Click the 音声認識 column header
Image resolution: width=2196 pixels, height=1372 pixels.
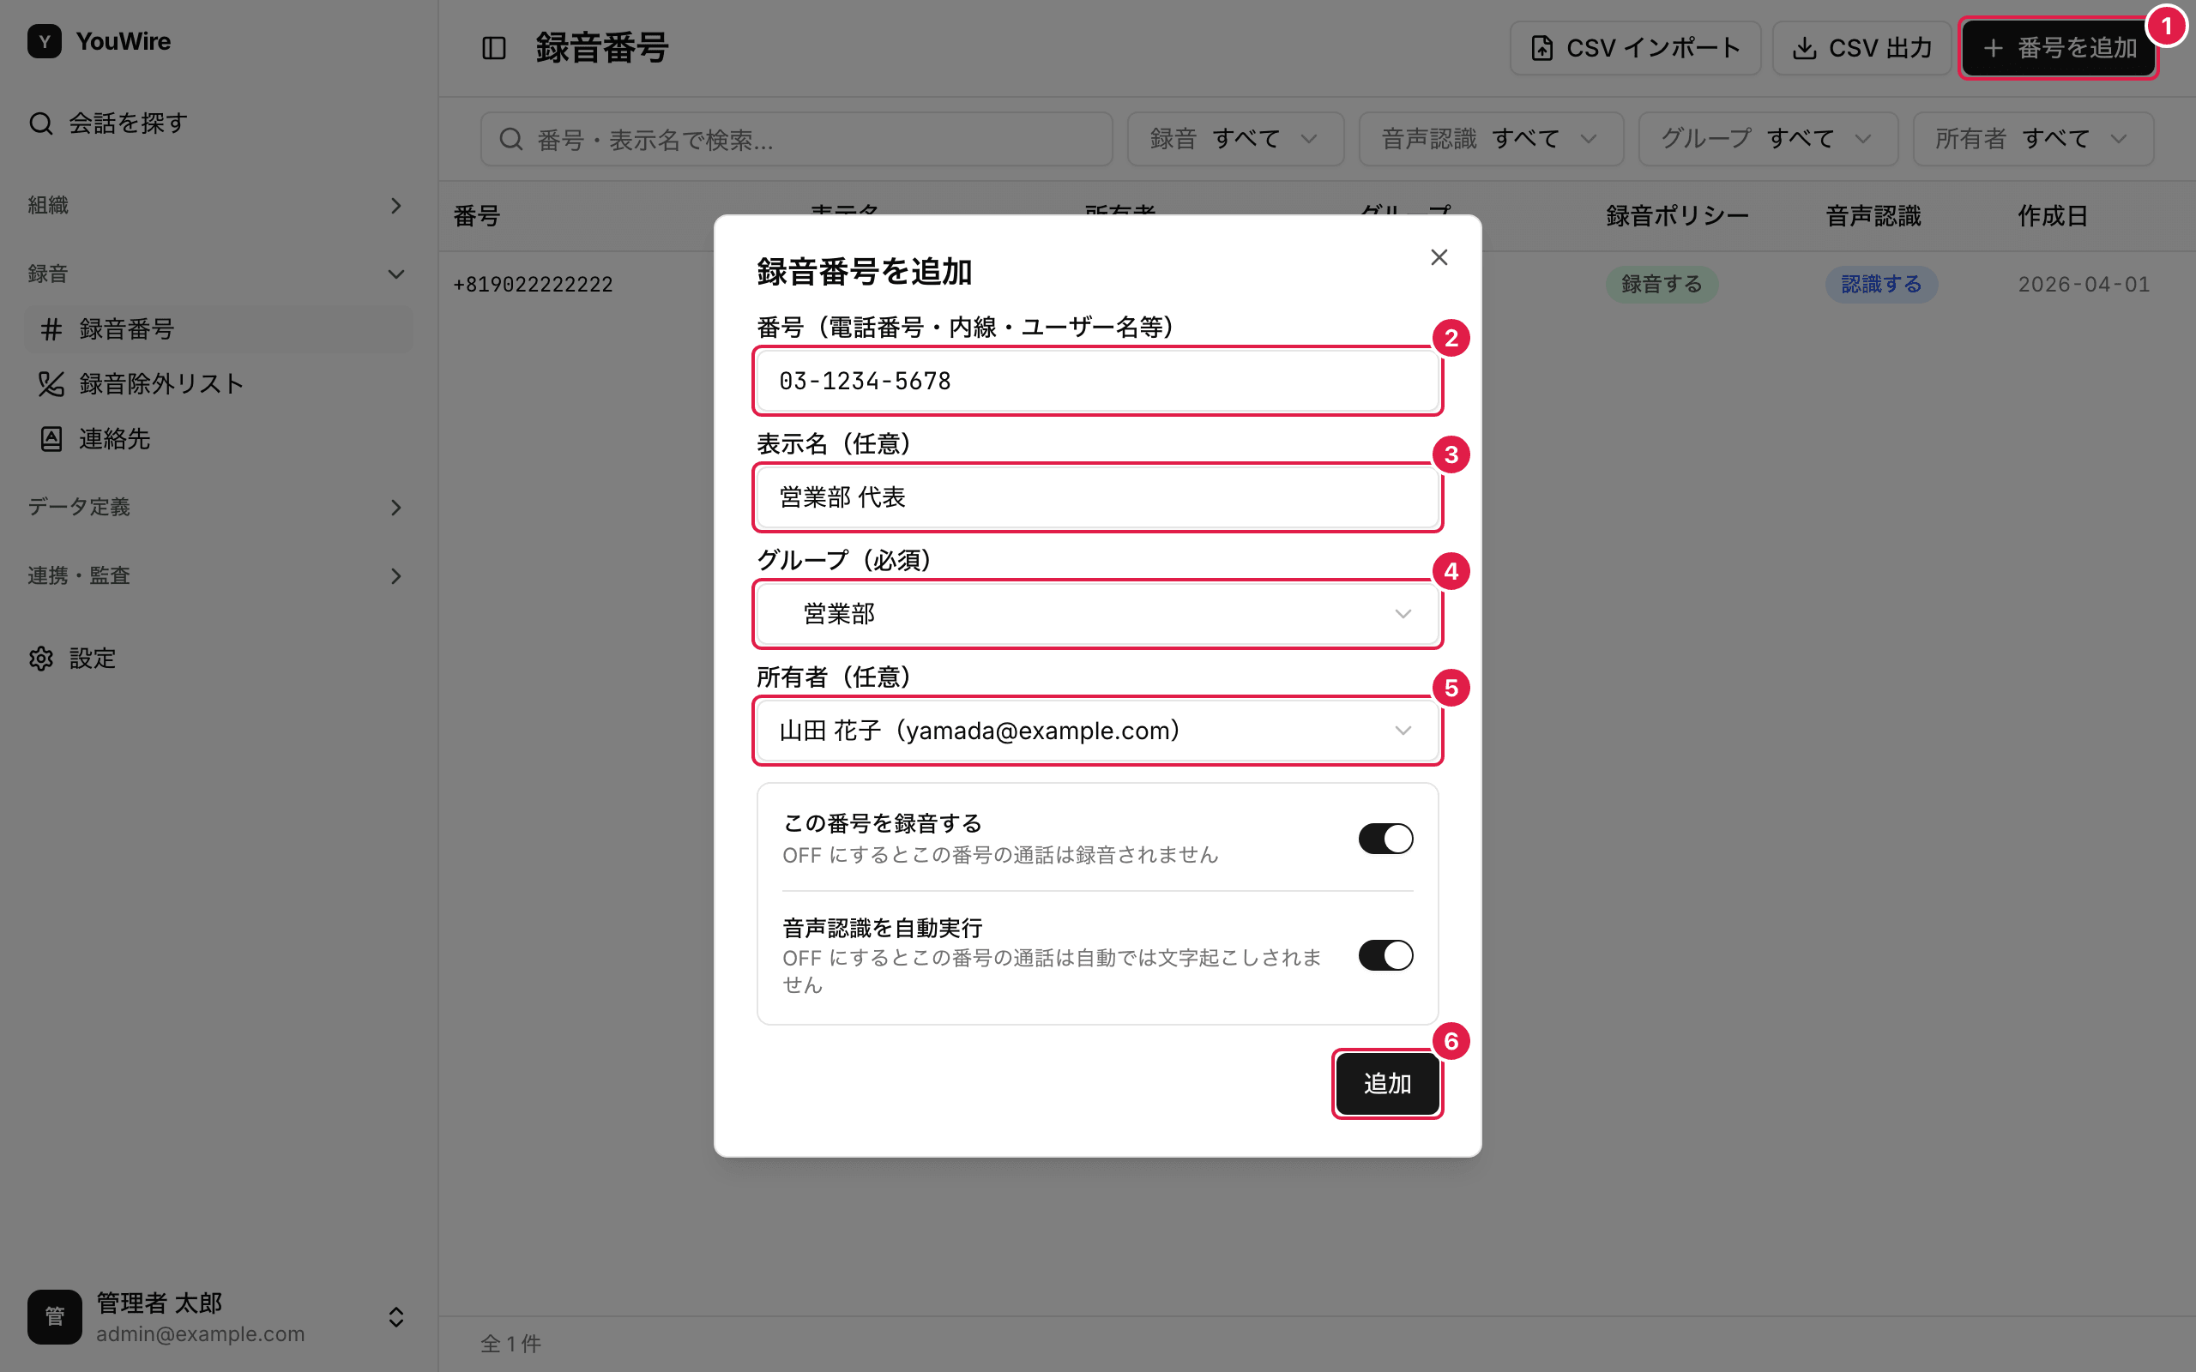(1873, 216)
